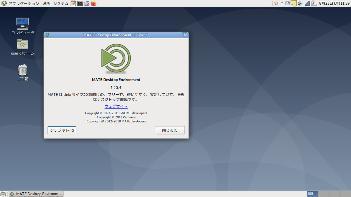The height and width of the screenshot is (197, 351).
Task: Open the yellow sticky notes applet
Action: click(x=293, y=4)
